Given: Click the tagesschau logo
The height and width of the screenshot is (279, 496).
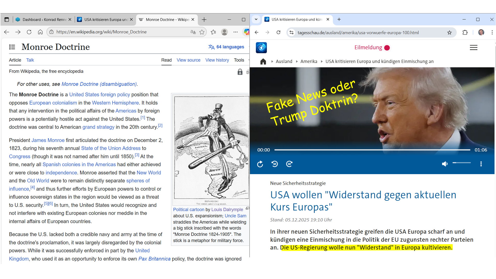Looking at the screenshot, I should coord(261,48).
